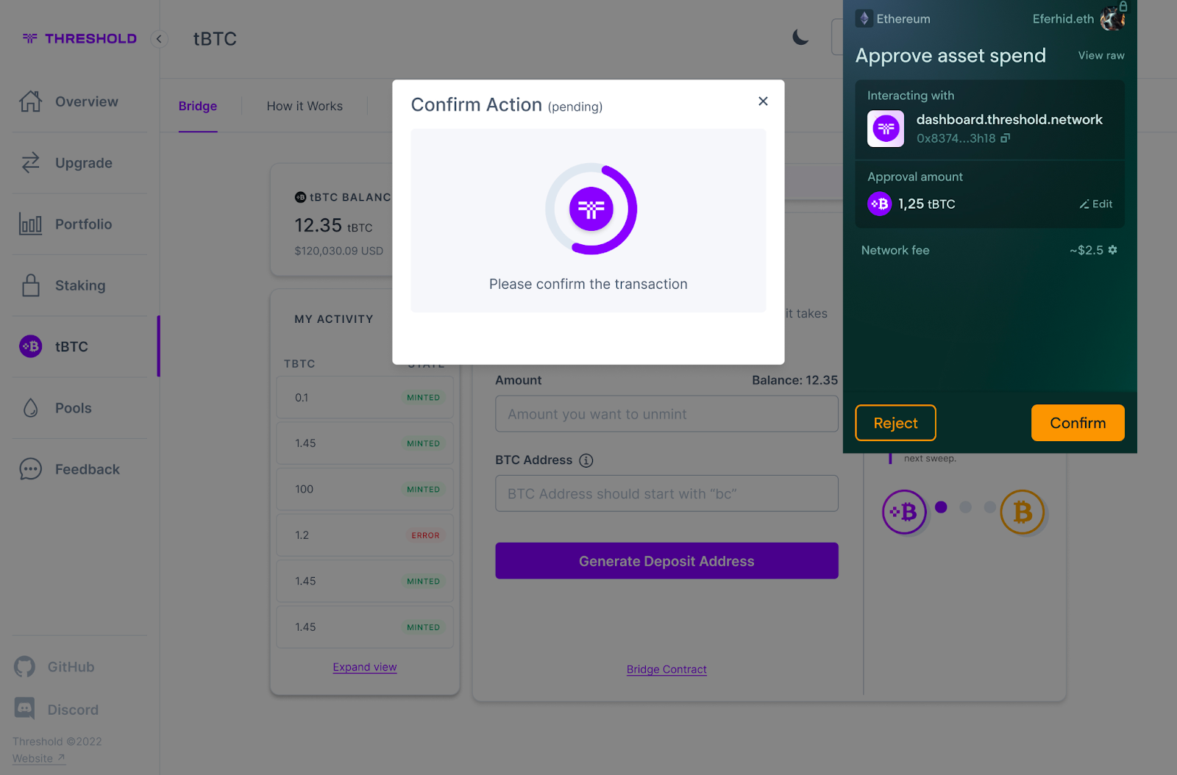Viewport: 1177px width, 775px height.
Task: Click the tBTC balance icon
Action: (300, 197)
